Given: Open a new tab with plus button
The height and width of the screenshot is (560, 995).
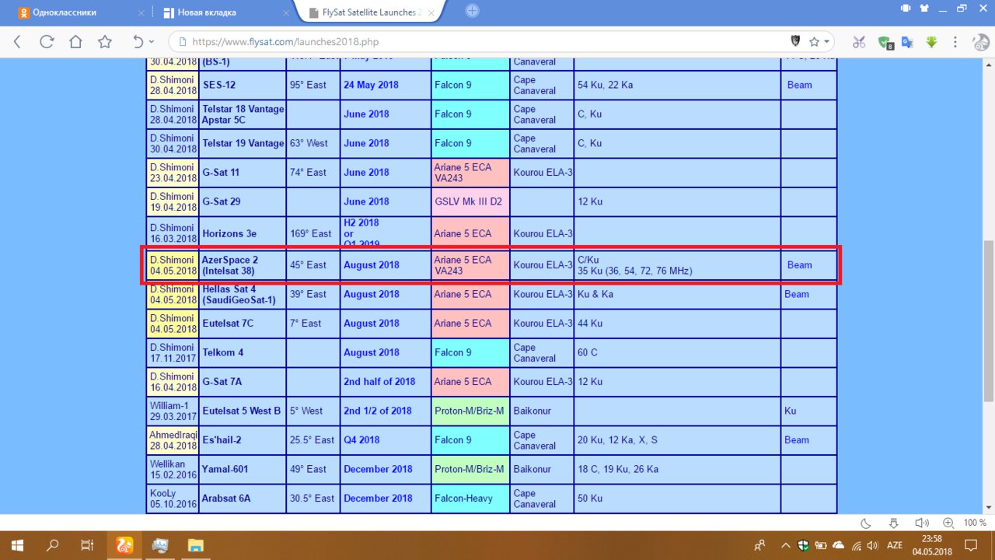Looking at the screenshot, I should (x=473, y=11).
